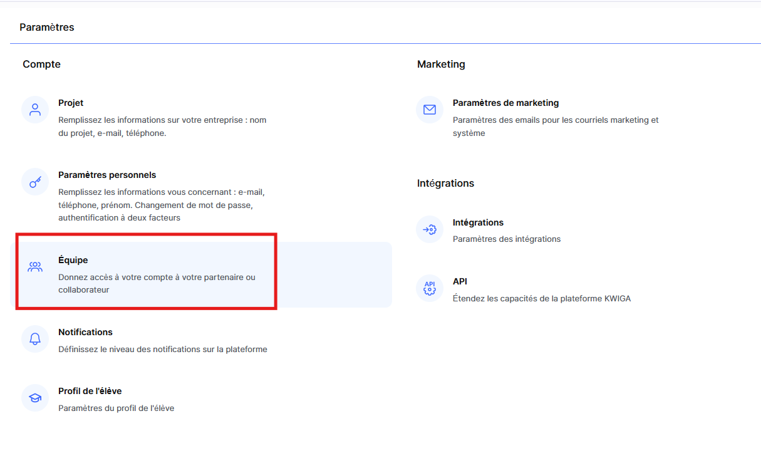
Task: Click the "Définissez le niveau des notifications" description
Action: point(162,350)
